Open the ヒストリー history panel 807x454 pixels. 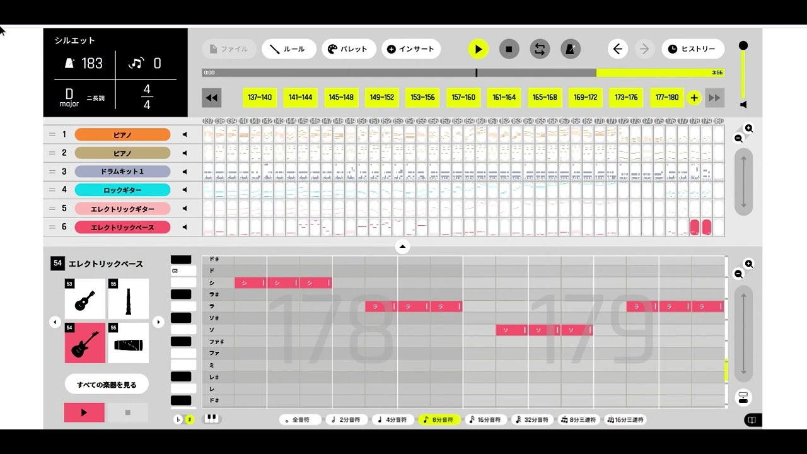tap(693, 49)
